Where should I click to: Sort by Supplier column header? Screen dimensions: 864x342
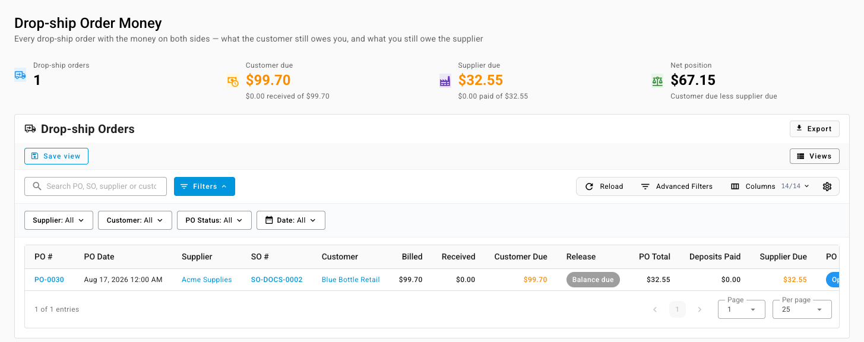point(197,257)
